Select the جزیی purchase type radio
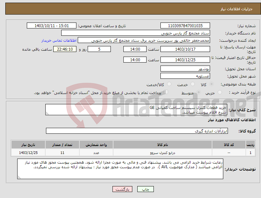The width and height of the screenshot is (261, 198). pyautogui.click(x=220, y=92)
